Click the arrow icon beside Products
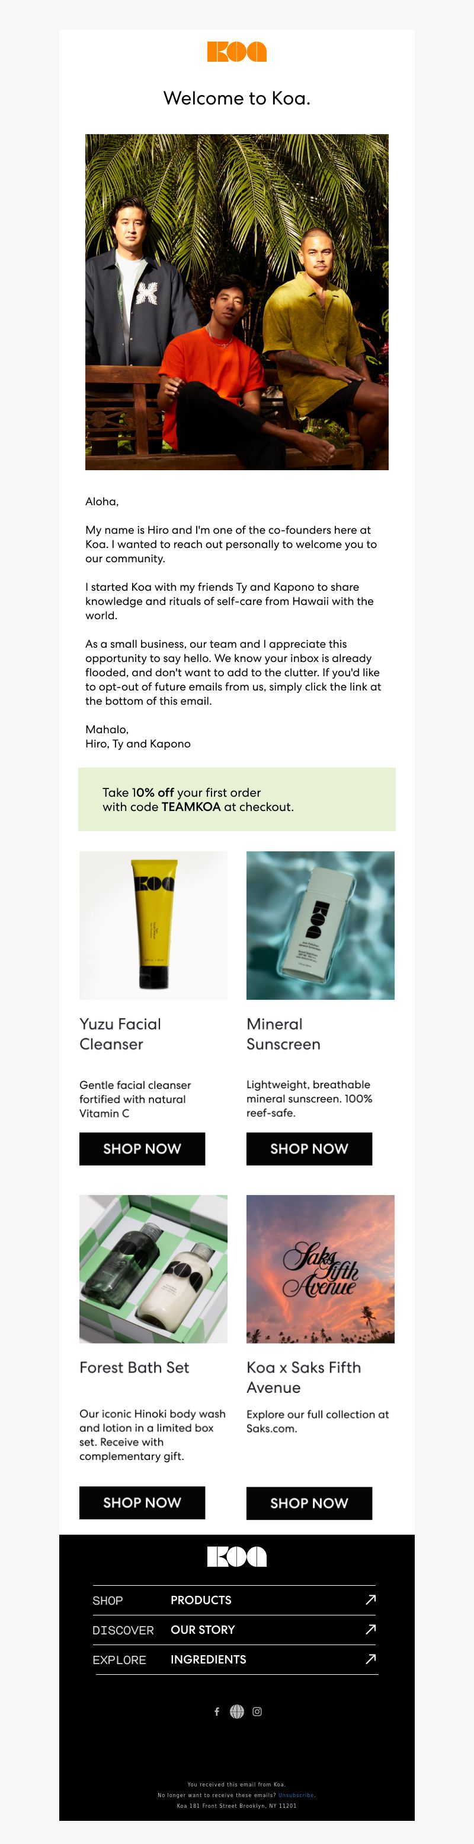Viewport: 474px width, 1844px height. point(370,1599)
